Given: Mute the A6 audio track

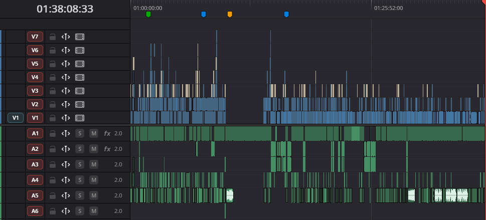Looking at the screenshot, I should click(x=94, y=211).
